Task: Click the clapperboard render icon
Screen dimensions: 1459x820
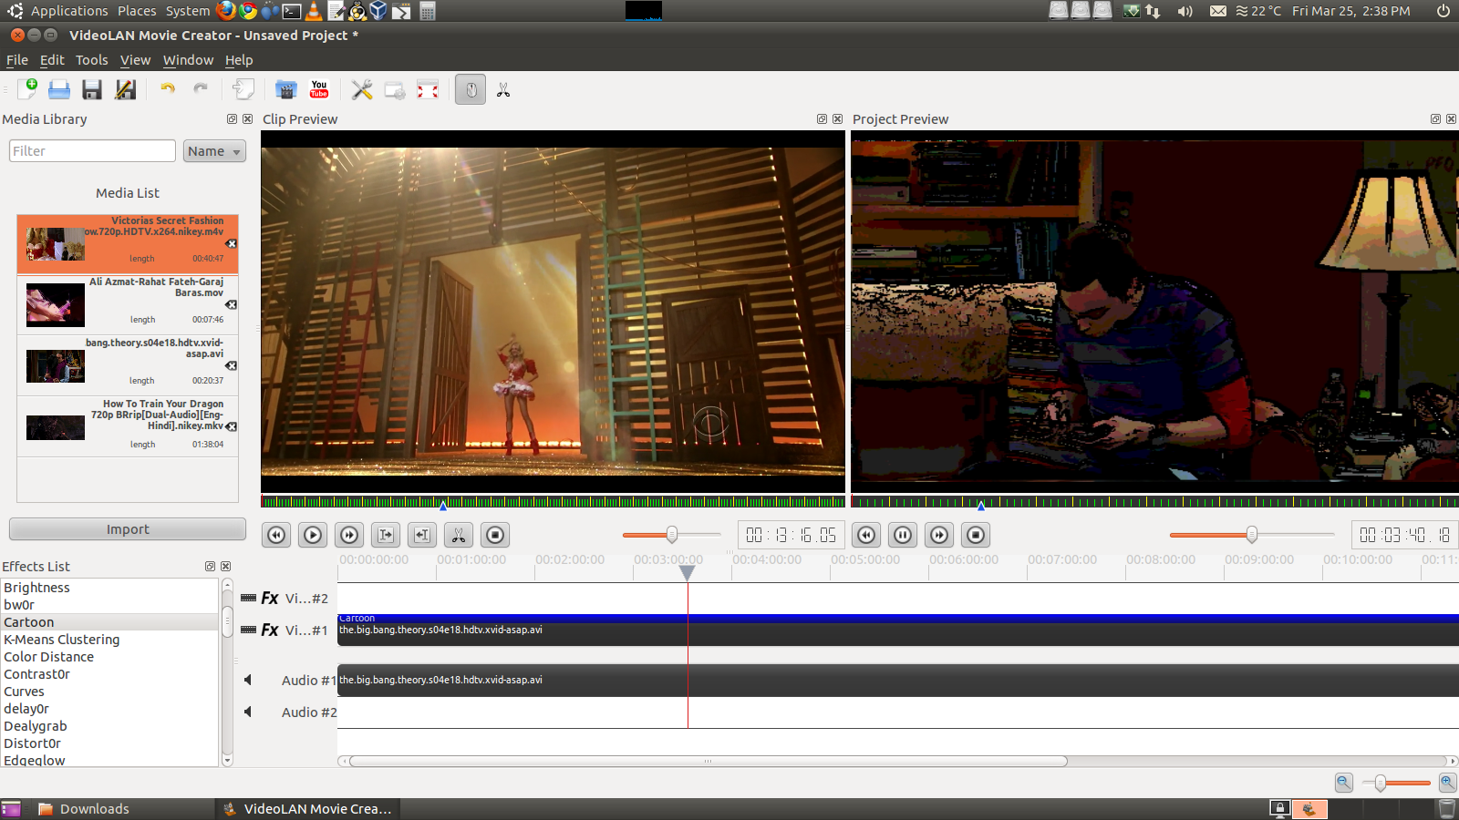Action: [286, 89]
